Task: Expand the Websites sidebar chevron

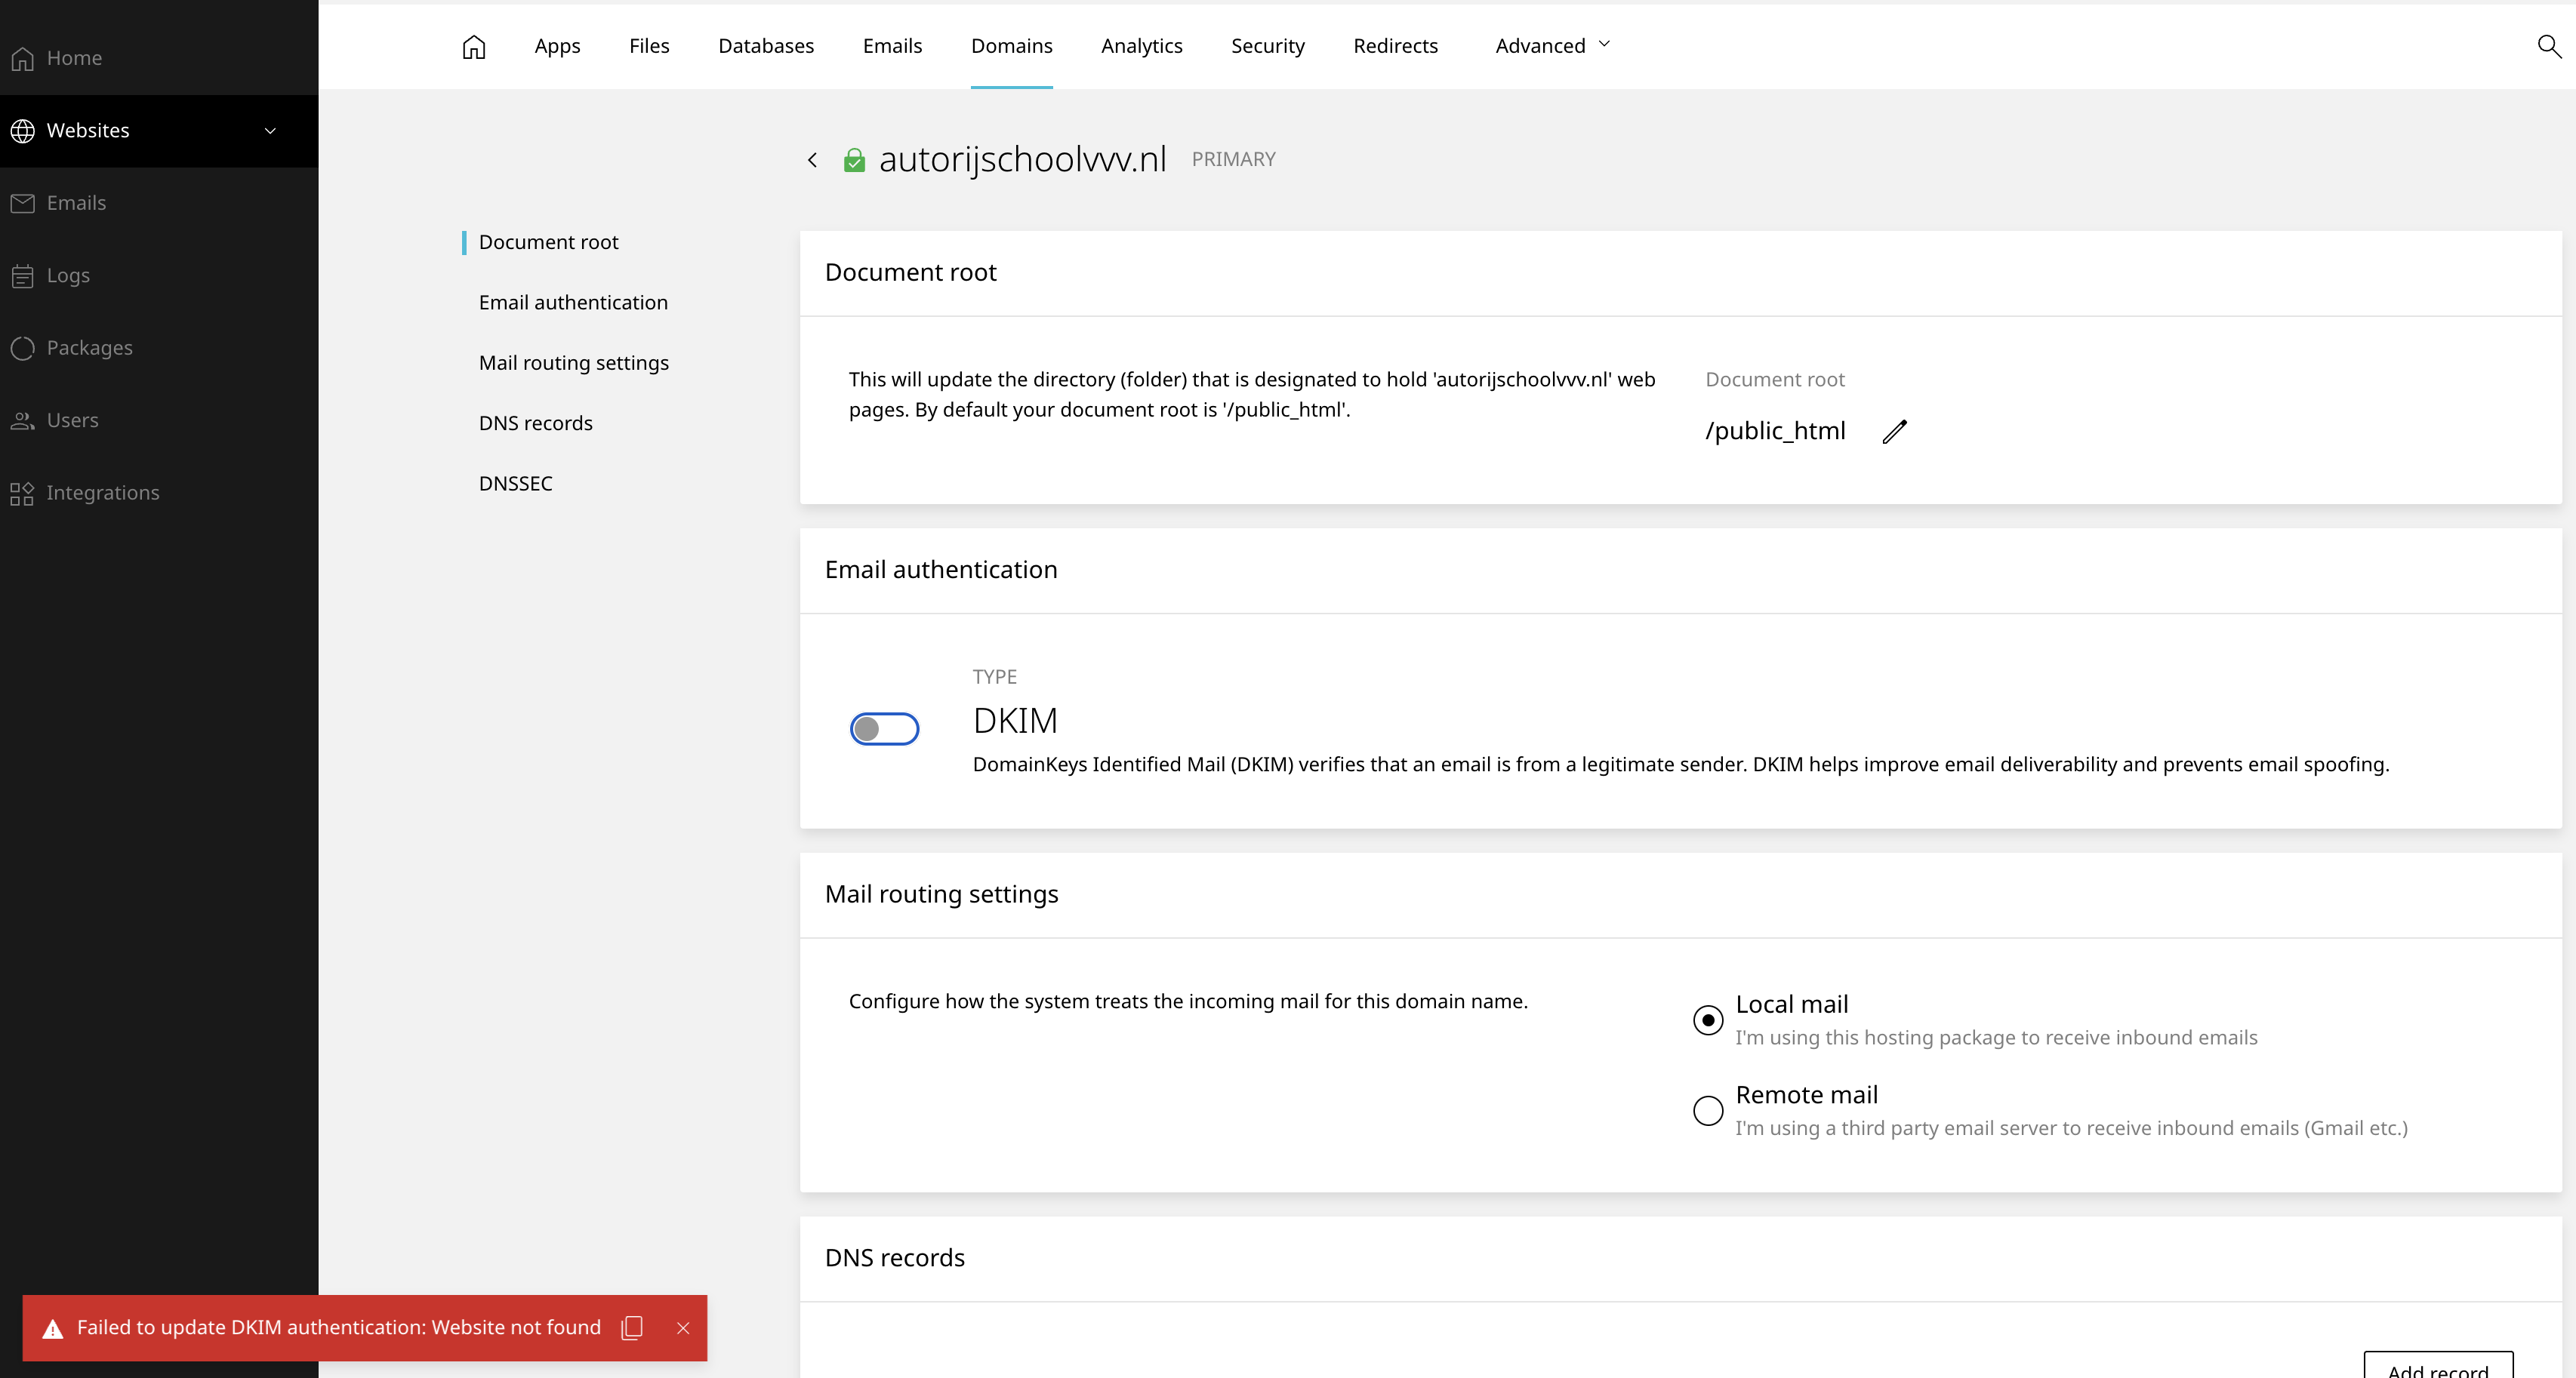Action: [270, 131]
